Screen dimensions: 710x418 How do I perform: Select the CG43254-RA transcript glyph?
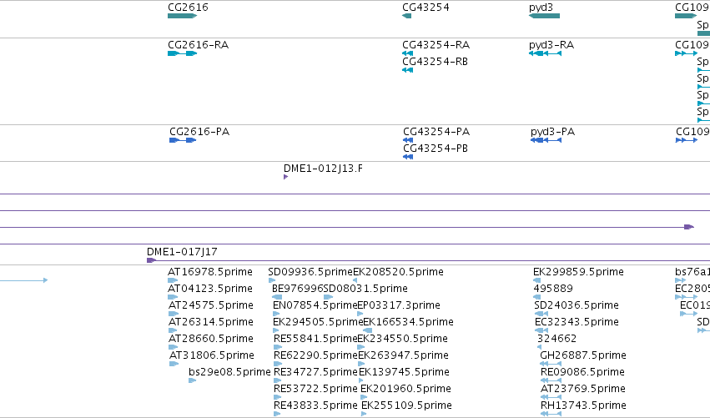[407, 53]
